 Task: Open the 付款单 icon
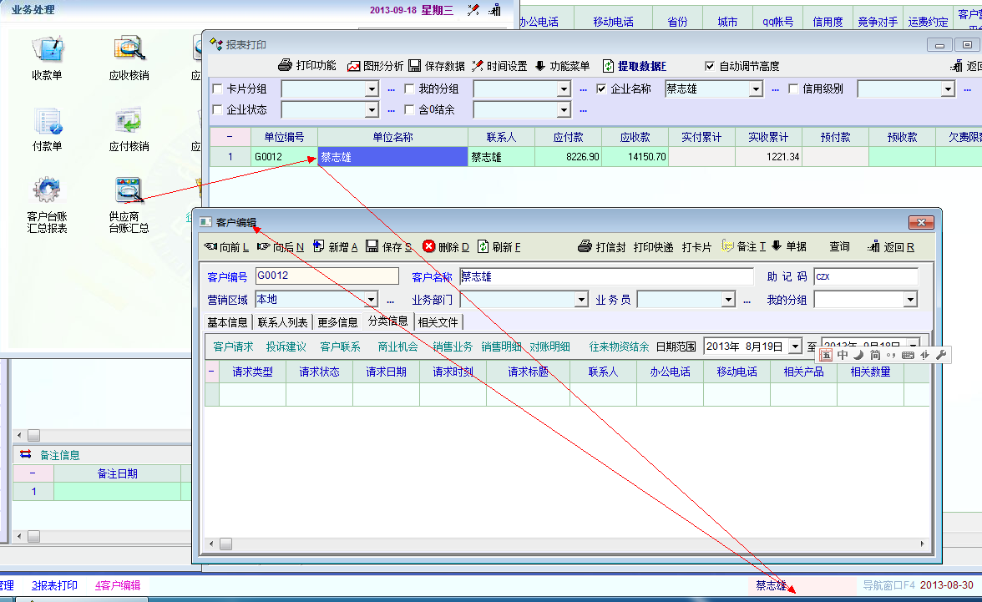click(x=48, y=123)
